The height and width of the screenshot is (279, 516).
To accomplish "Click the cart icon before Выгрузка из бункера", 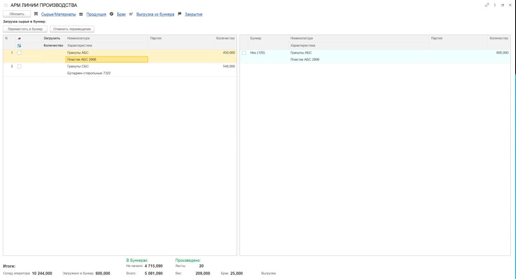I will (x=131, y=14).
